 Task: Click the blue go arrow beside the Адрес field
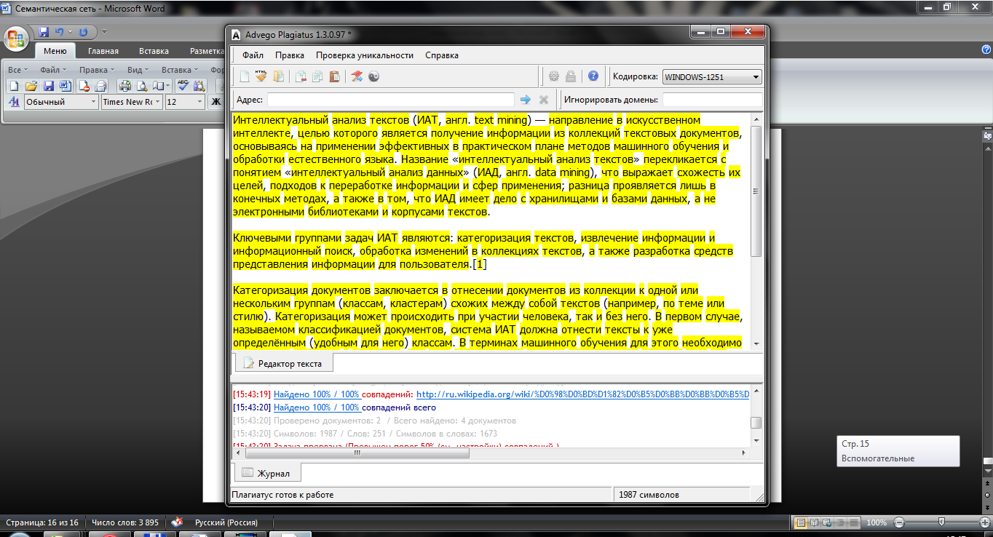[526, 100]
